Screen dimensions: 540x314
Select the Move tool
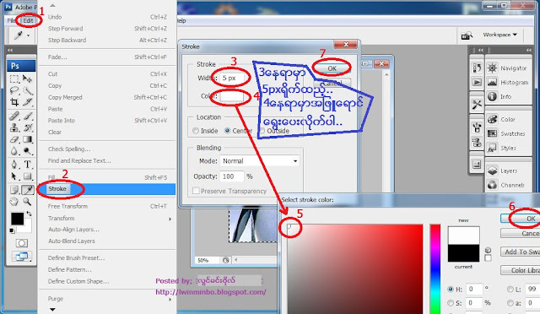[x=27, y=79]
